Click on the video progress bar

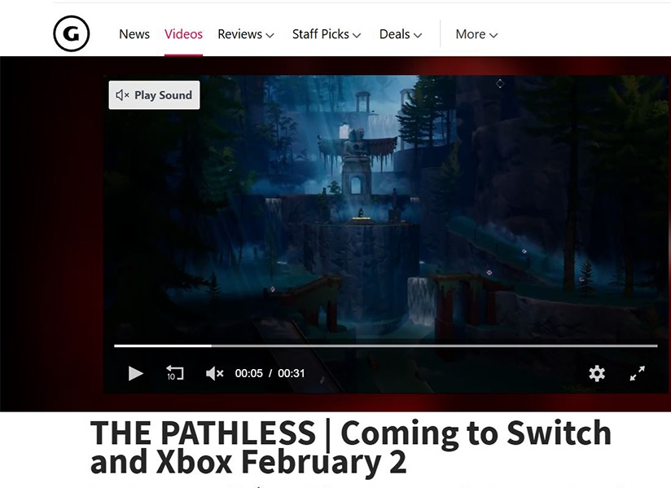(x=385, y=345)
